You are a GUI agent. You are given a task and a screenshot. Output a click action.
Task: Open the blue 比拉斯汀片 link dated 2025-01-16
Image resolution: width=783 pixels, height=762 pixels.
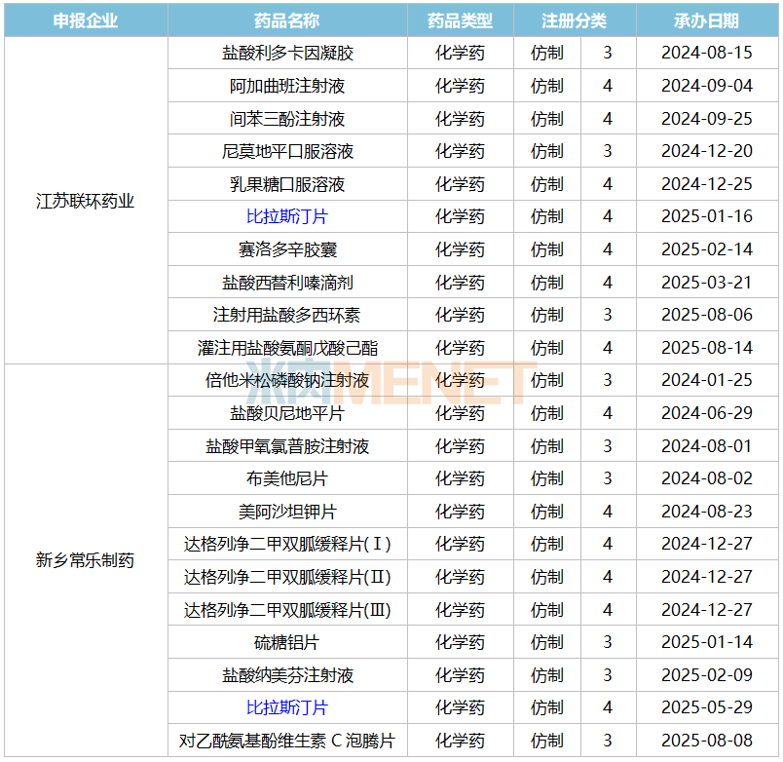click(287, 217)
